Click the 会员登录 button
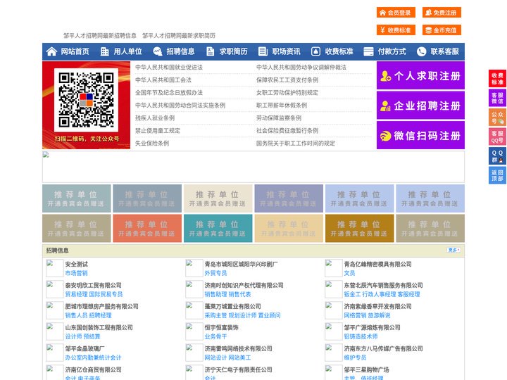Image resolution: width=507 pixels, height=380 pixels. [x=396, y=13]
